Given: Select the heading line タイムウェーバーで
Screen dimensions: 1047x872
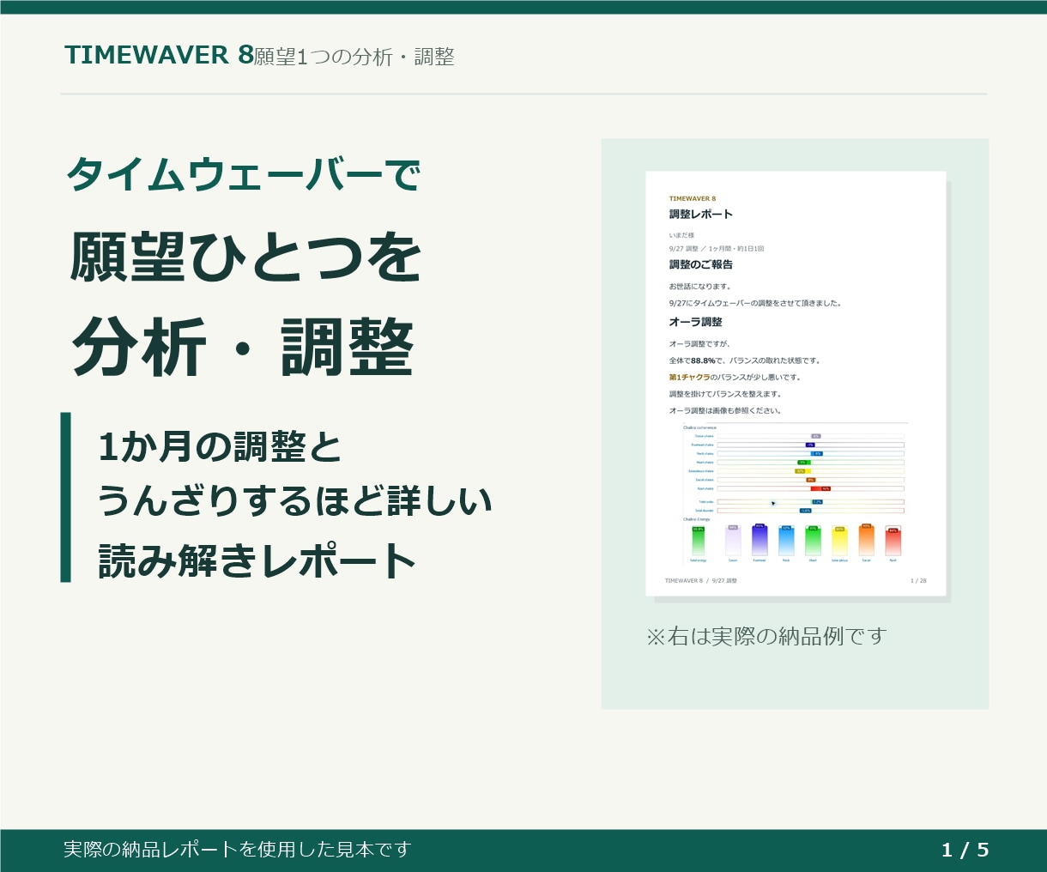Looking at the screenshot, I should coord(244,175).
